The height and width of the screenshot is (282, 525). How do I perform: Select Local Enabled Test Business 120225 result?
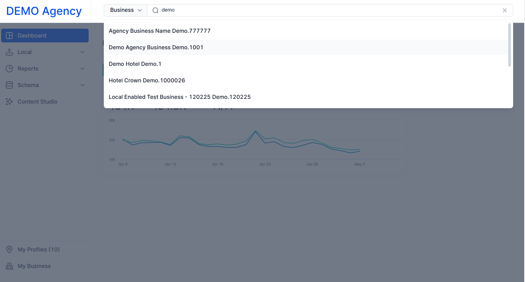click(x=307, y=97)
